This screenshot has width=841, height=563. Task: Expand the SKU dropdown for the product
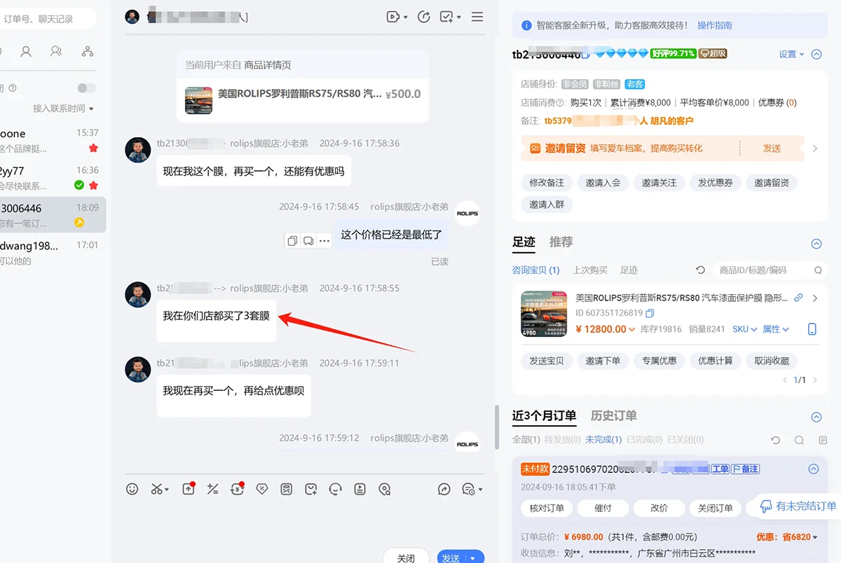(744, 329)
